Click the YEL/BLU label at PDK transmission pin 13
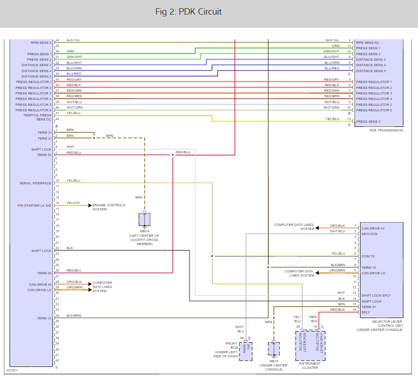Screen dimensions: 418x382 point(332,119)
